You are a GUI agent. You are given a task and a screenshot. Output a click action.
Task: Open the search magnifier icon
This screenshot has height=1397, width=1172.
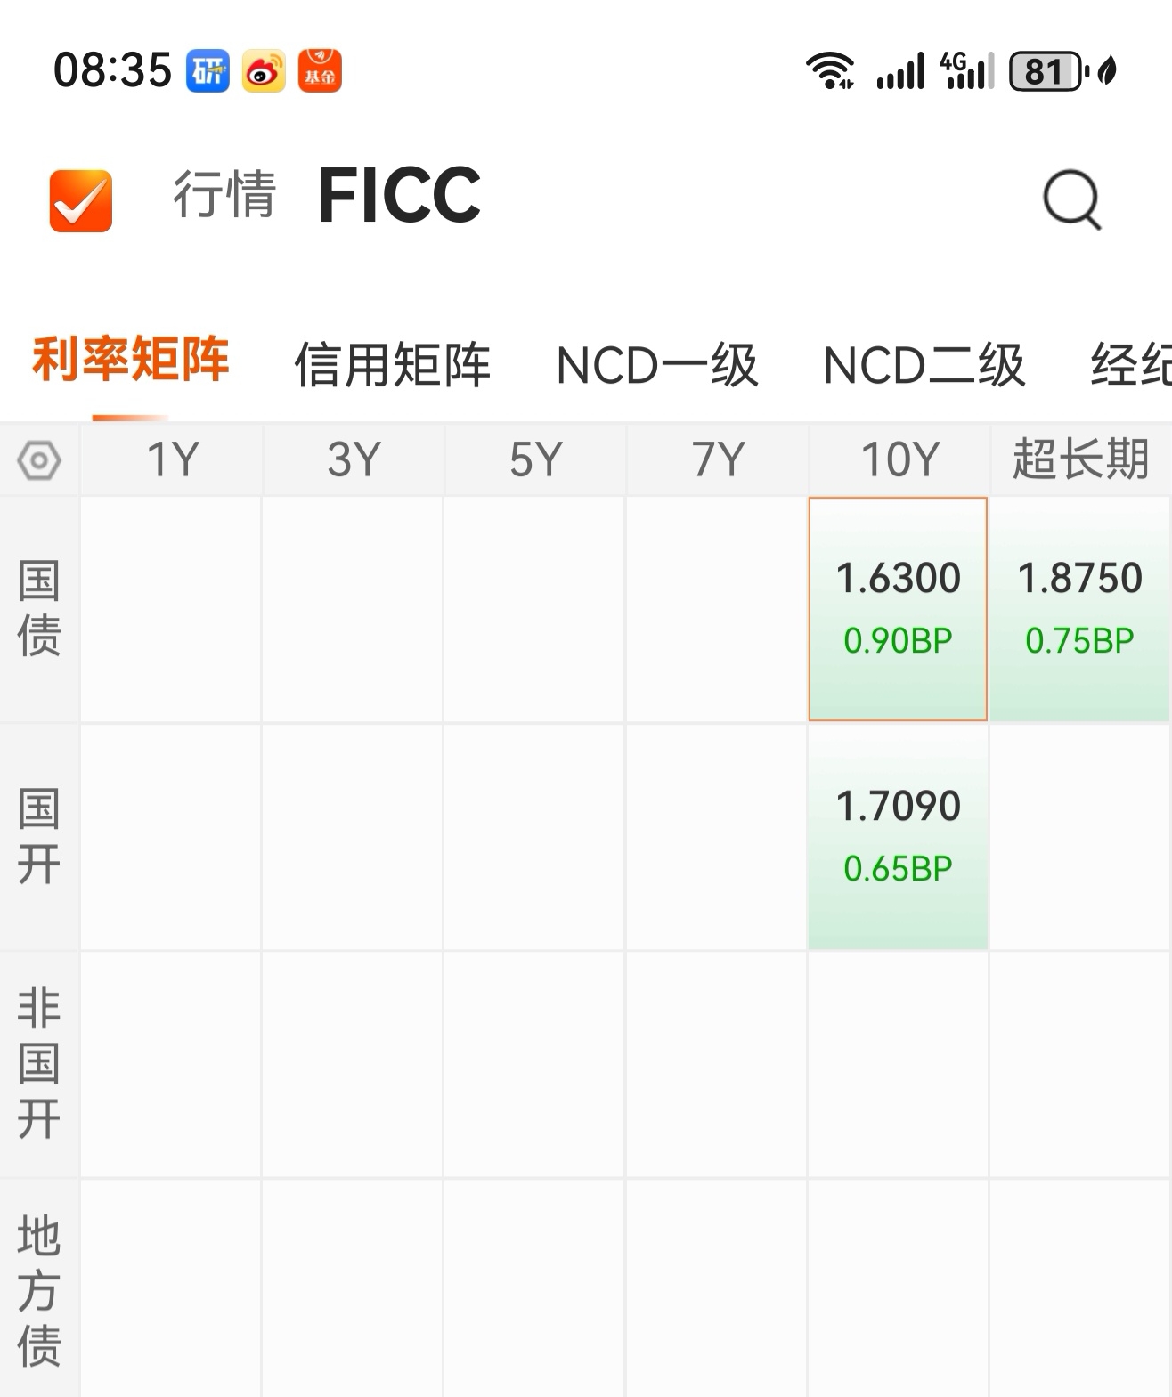coord(1072,200)
